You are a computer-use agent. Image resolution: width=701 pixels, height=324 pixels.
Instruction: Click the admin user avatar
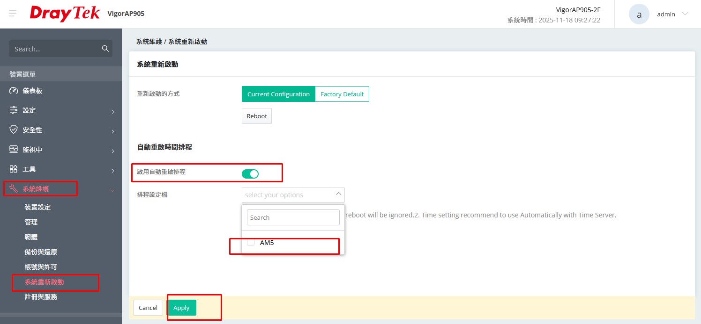tap(639, 14)
